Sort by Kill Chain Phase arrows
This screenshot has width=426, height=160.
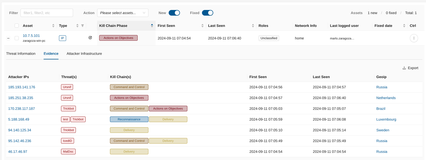coord(152,26)
